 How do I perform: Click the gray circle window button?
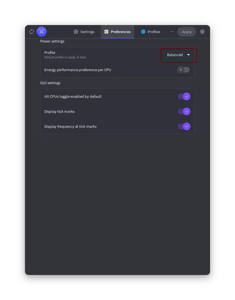[202, 32]
